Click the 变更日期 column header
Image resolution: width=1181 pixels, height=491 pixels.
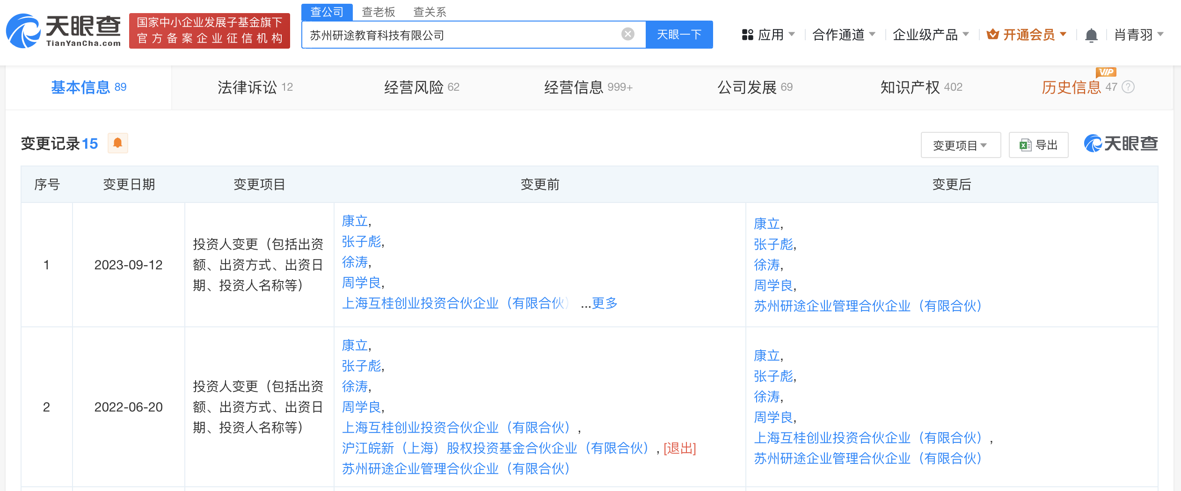pyautogui.click(x=129, y=184)
